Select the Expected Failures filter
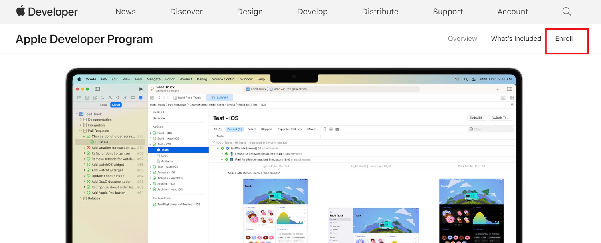The height and width of the screenshot is (243, 601). (x=290, y=129)
